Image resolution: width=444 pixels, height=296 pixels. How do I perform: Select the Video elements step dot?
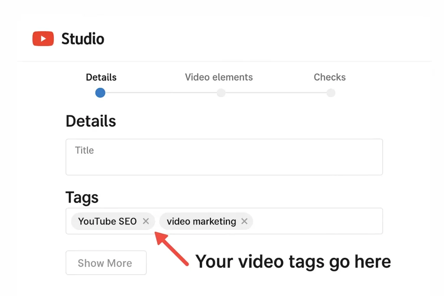(x=221, y=93)
